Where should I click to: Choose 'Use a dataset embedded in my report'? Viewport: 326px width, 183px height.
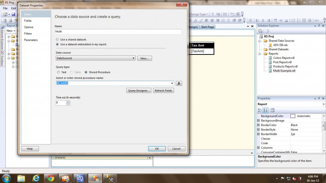(58, 44)
